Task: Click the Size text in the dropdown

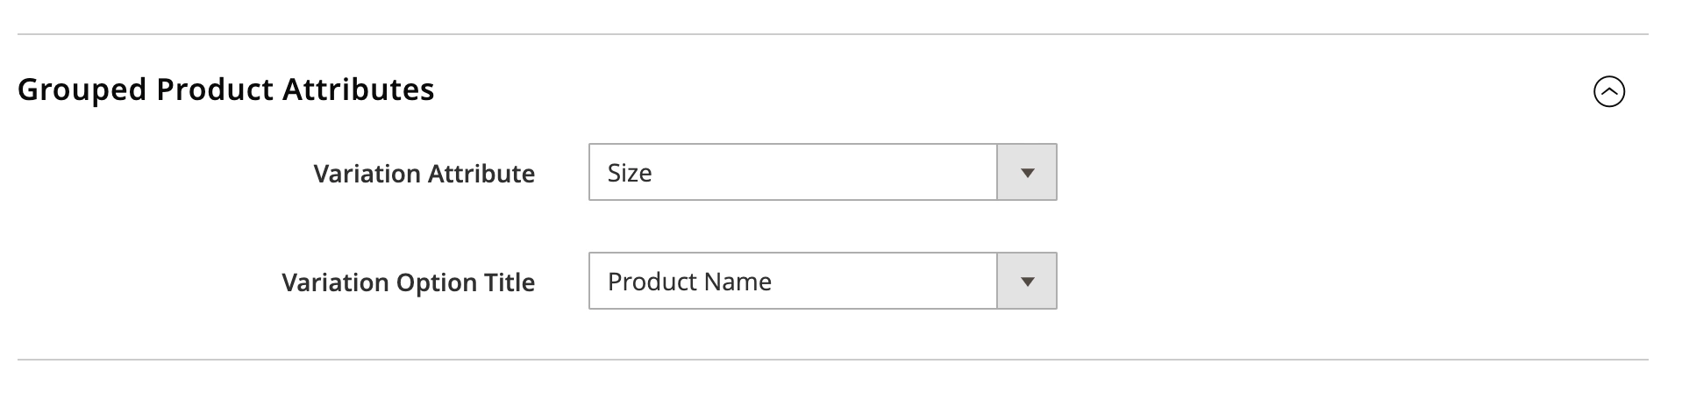Action: pos(630,173)
